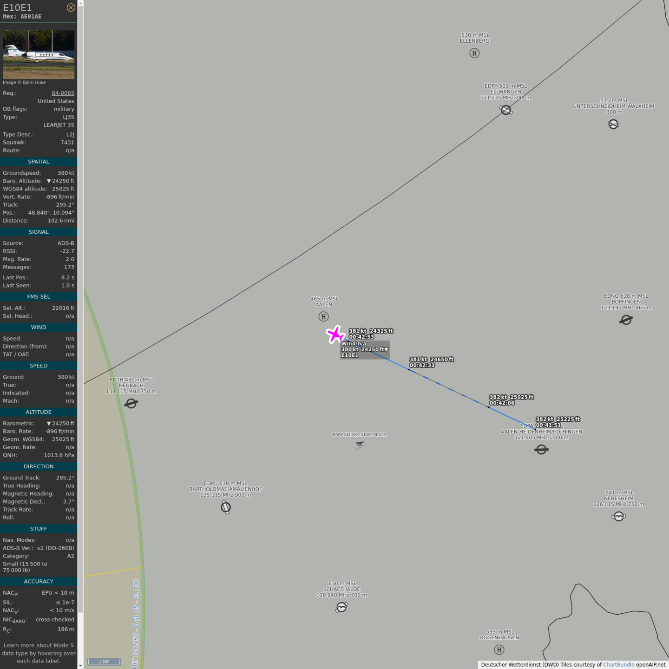Click the 00:42:33 track point marker
Screen dimensions: 669x669
click(x=409, y=370)
